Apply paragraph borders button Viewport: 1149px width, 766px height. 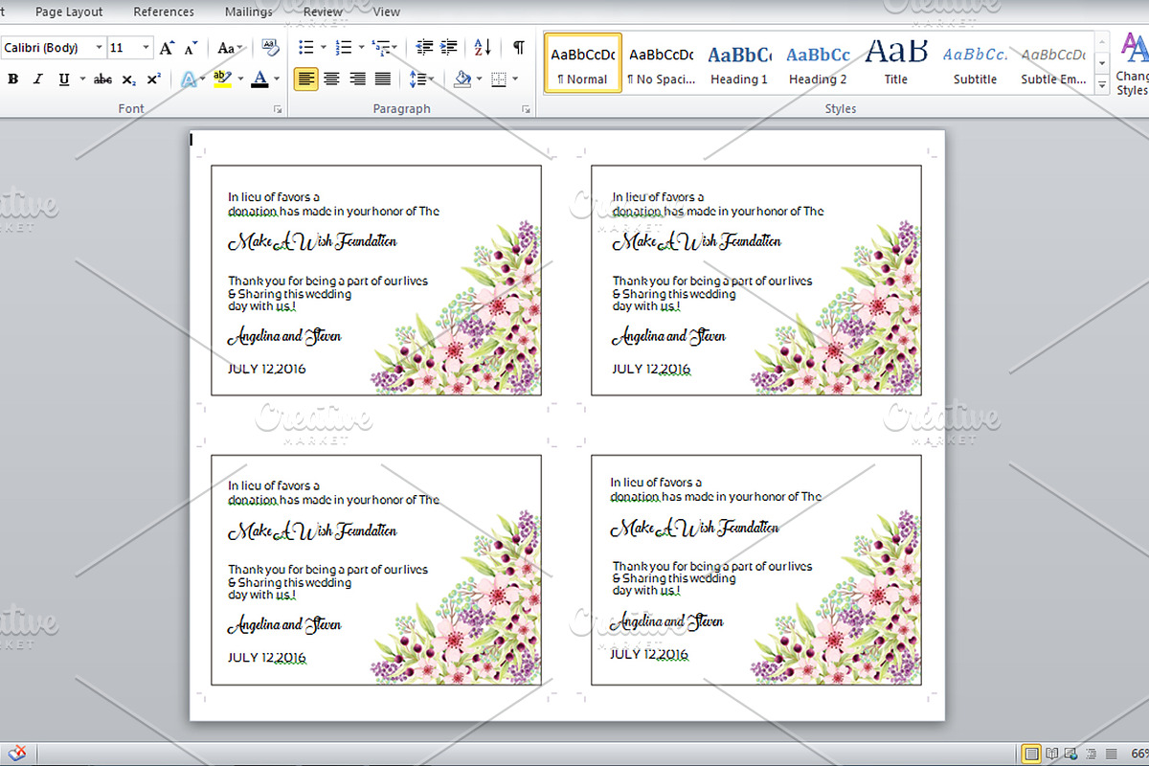tap(499, 79)
